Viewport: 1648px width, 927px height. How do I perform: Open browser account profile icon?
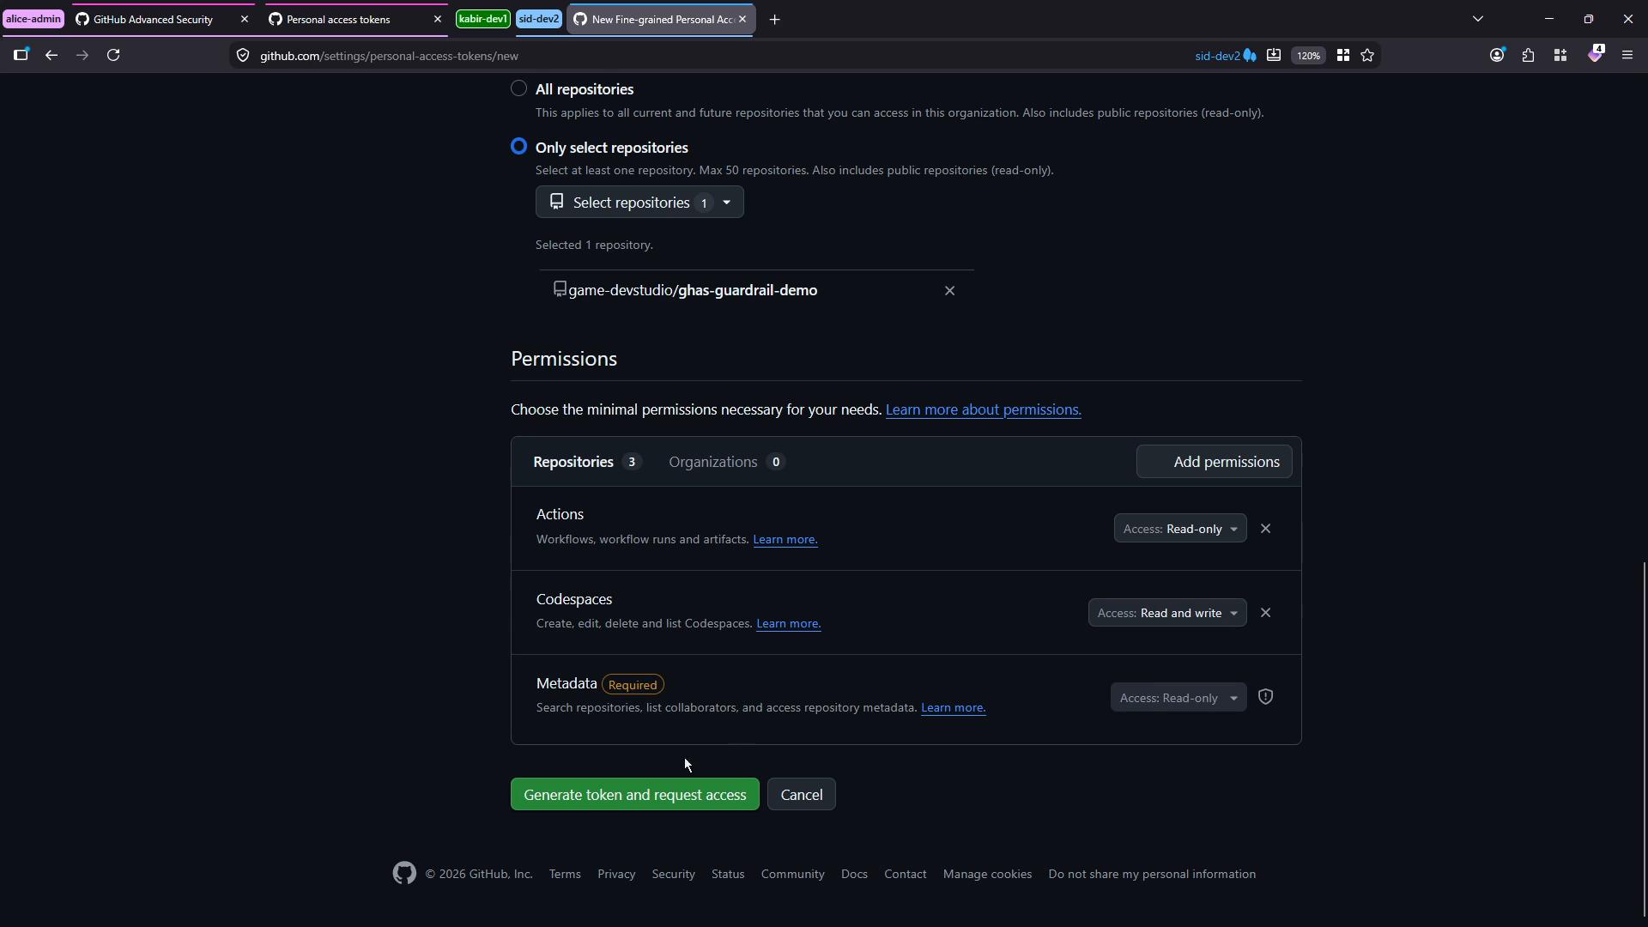pos(1497,56)
